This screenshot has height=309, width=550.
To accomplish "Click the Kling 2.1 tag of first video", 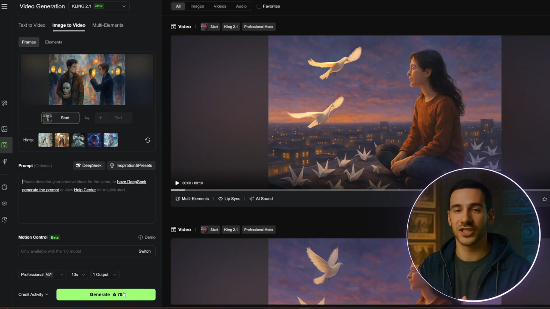I will 231,27.
